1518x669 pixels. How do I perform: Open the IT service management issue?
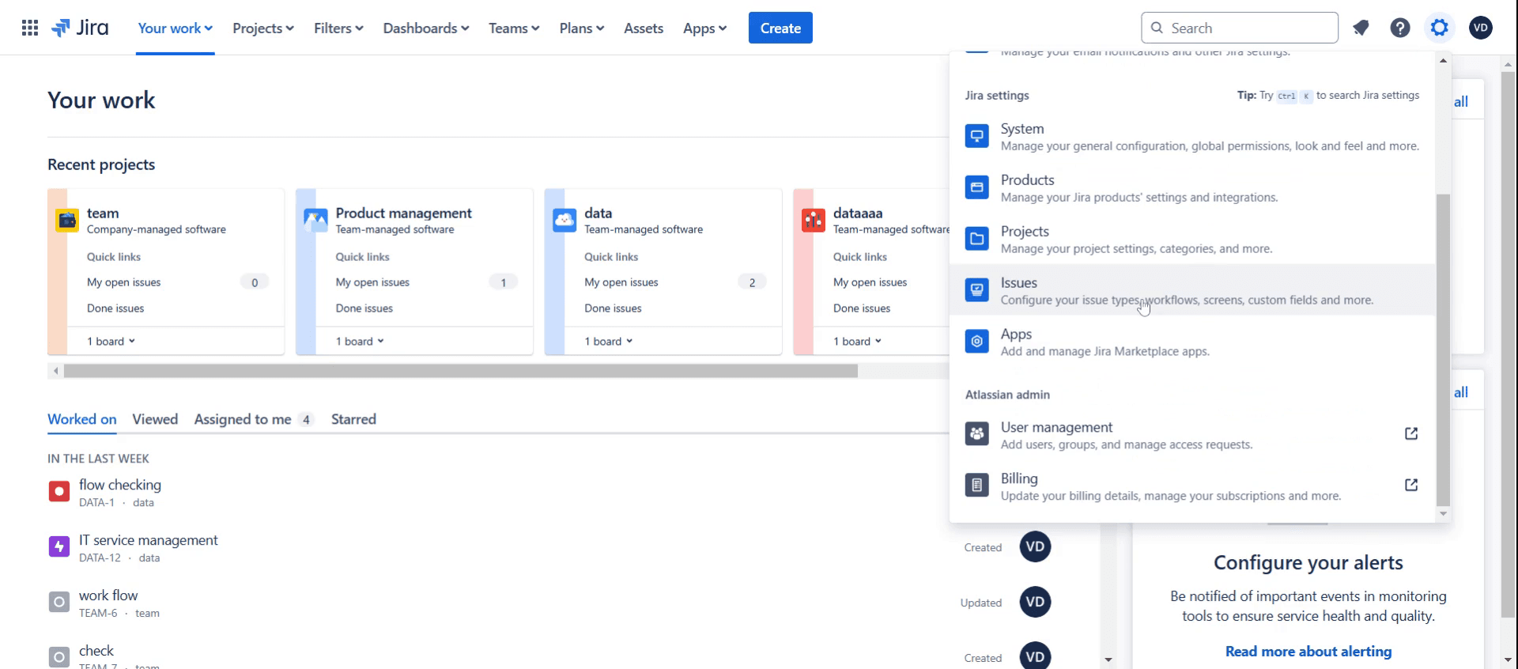[149, 540]
